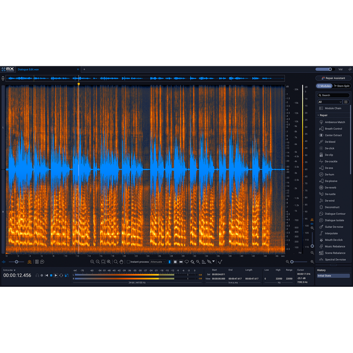Toggle the record button
The image size is (353, 353).
(x=42, y=275)
